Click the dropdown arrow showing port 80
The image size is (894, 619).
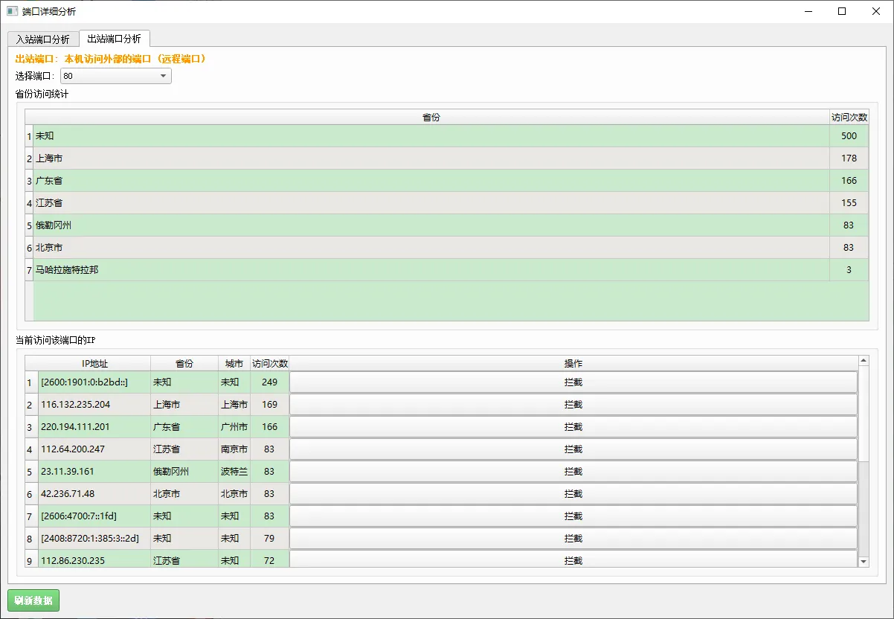pyautogui.click(x=165, y=75)
